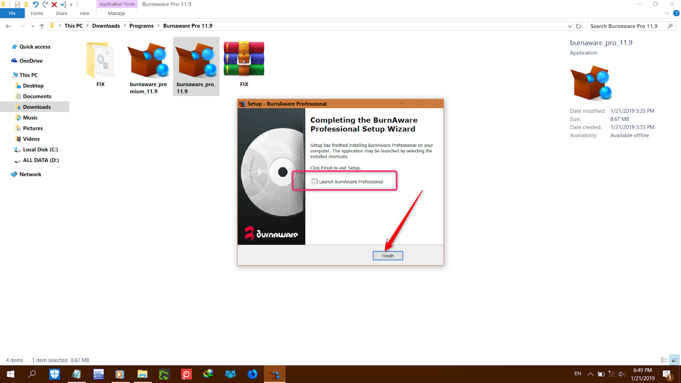Click the Properties icon in Quick Access Toolbar
The height and width of the screenshot is (383, 681).
pos(17,4)
